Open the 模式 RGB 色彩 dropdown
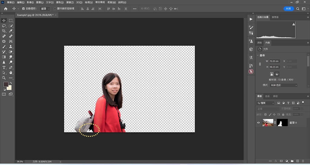Screen dimensions: 310x165 tap(284, 85)
